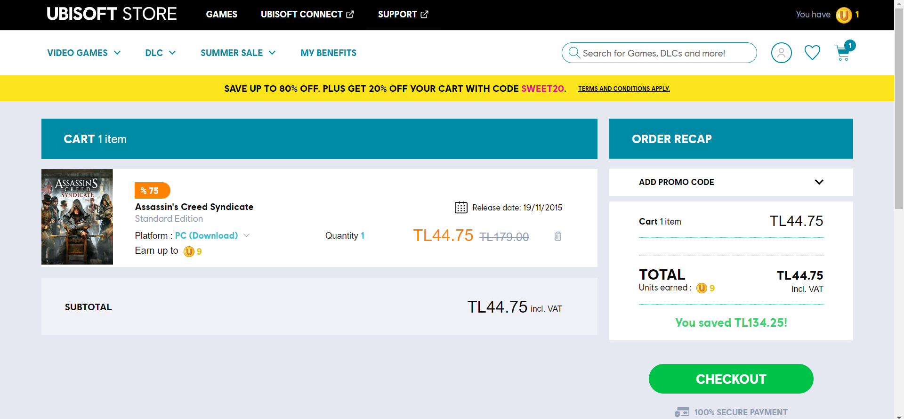
Task: Click the Quantity 1 value
Action: click(x=363, y=235)
